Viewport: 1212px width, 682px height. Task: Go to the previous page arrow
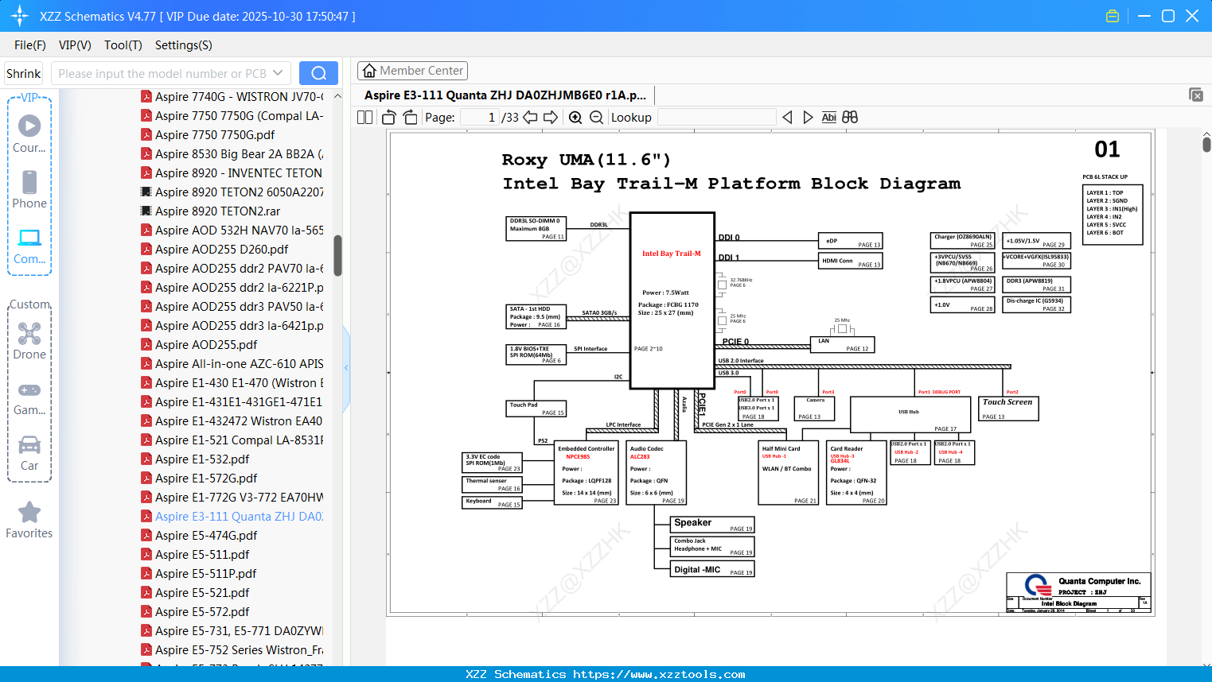point(530,118)
